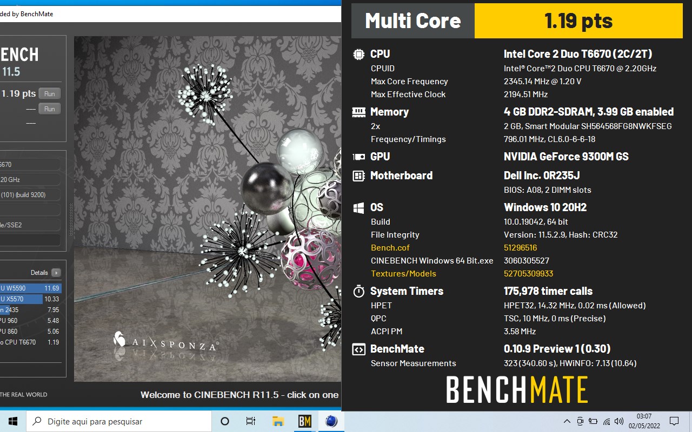
Task: Open Task View from the taskbar
Action: click(x=251, y=421)
